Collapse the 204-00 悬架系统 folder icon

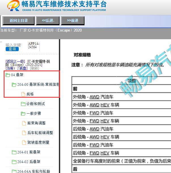(14, 85)
